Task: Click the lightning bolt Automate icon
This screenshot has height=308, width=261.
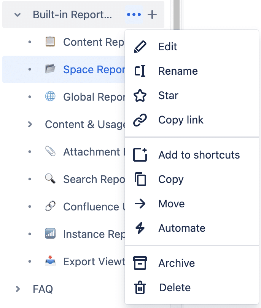Action: pos(141,228)
